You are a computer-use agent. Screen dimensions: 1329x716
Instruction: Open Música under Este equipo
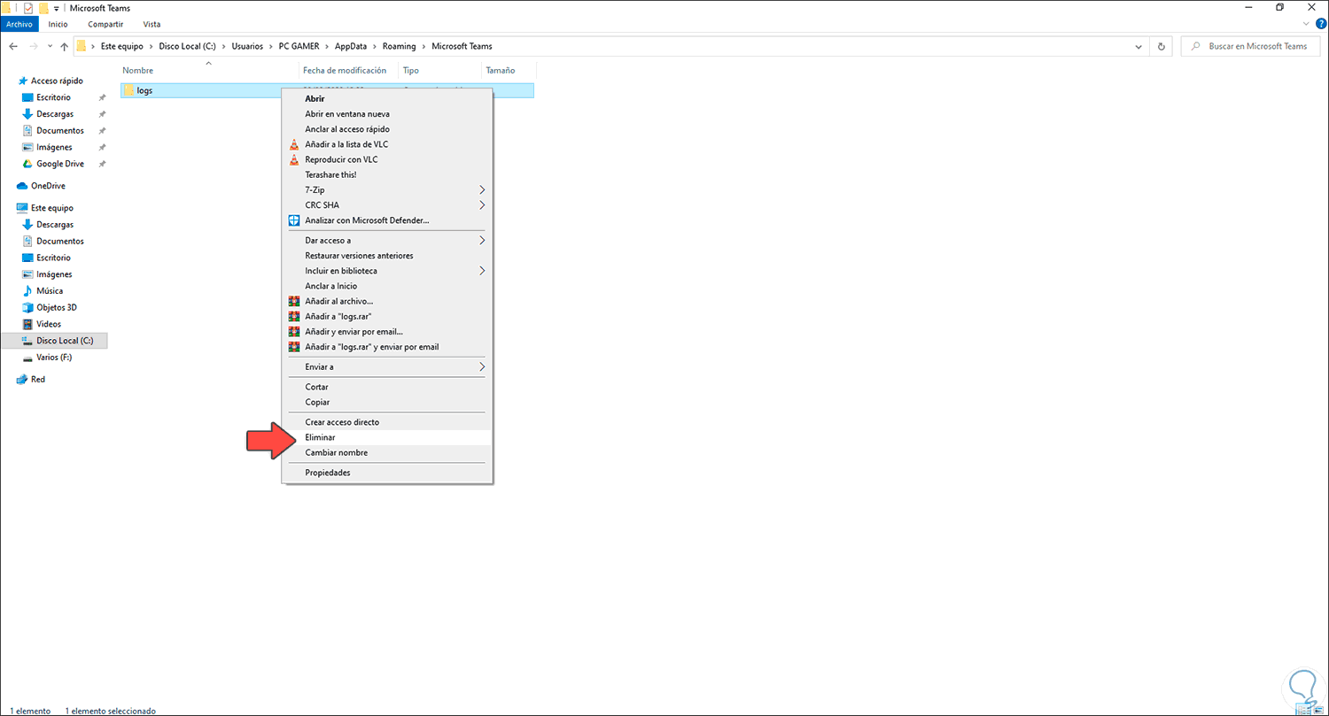[x=50, y=290]
